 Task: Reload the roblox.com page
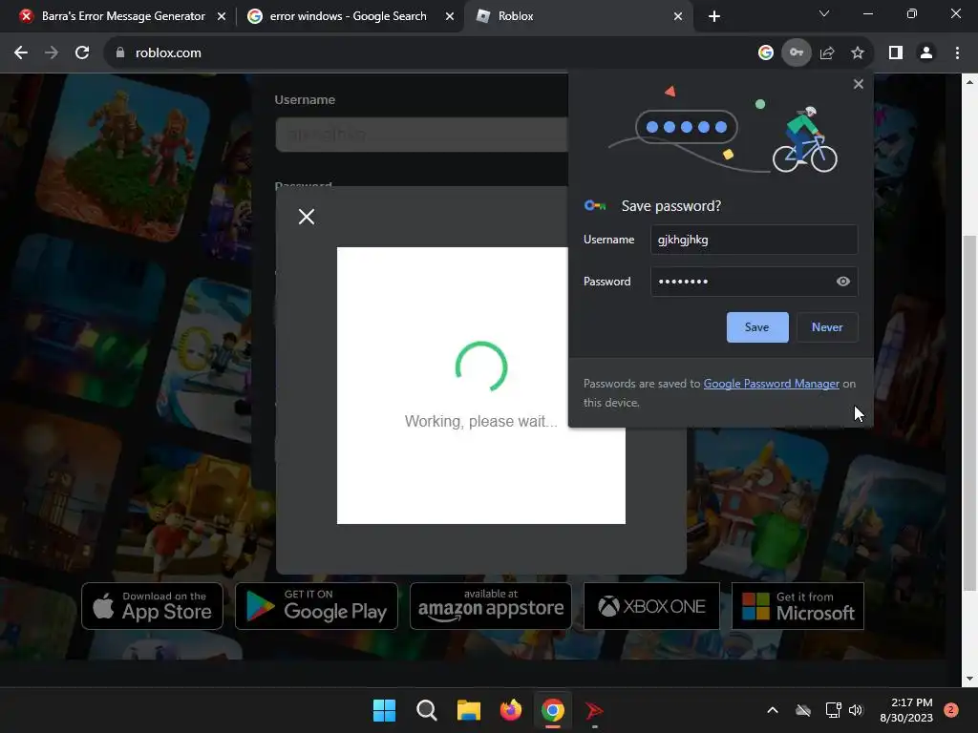82,53
